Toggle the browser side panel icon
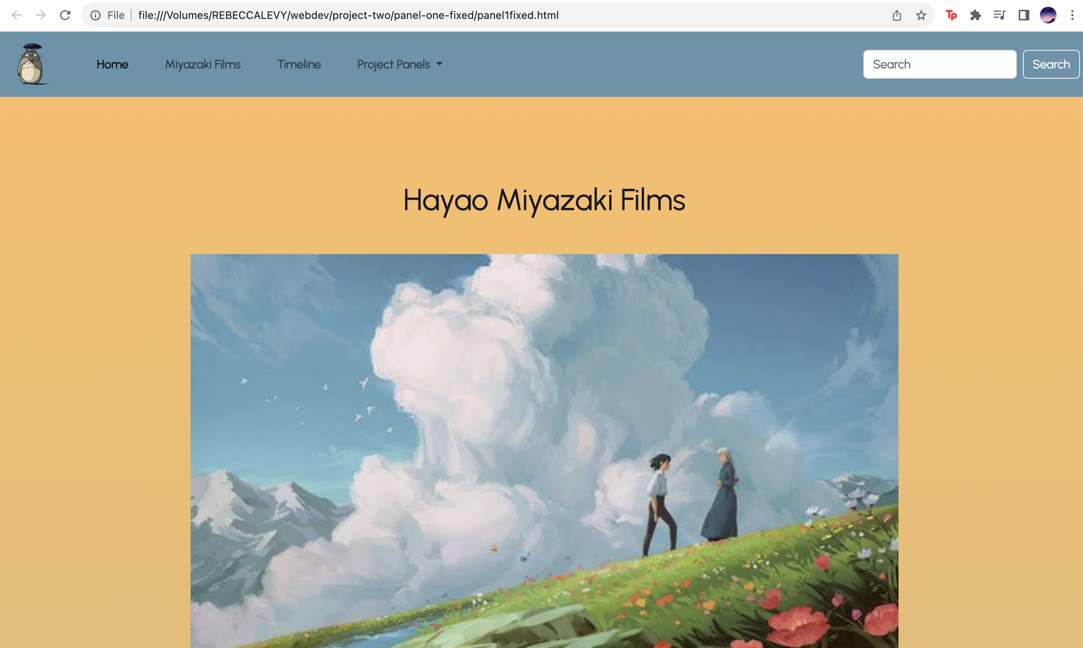1083x648 pixels. 1024,15
